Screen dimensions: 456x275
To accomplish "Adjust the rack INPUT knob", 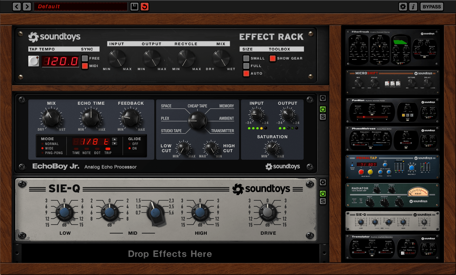I will pos(117,59).
